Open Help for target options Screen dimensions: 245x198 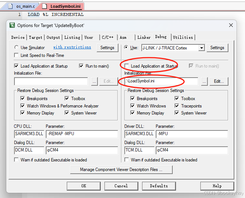217,186
